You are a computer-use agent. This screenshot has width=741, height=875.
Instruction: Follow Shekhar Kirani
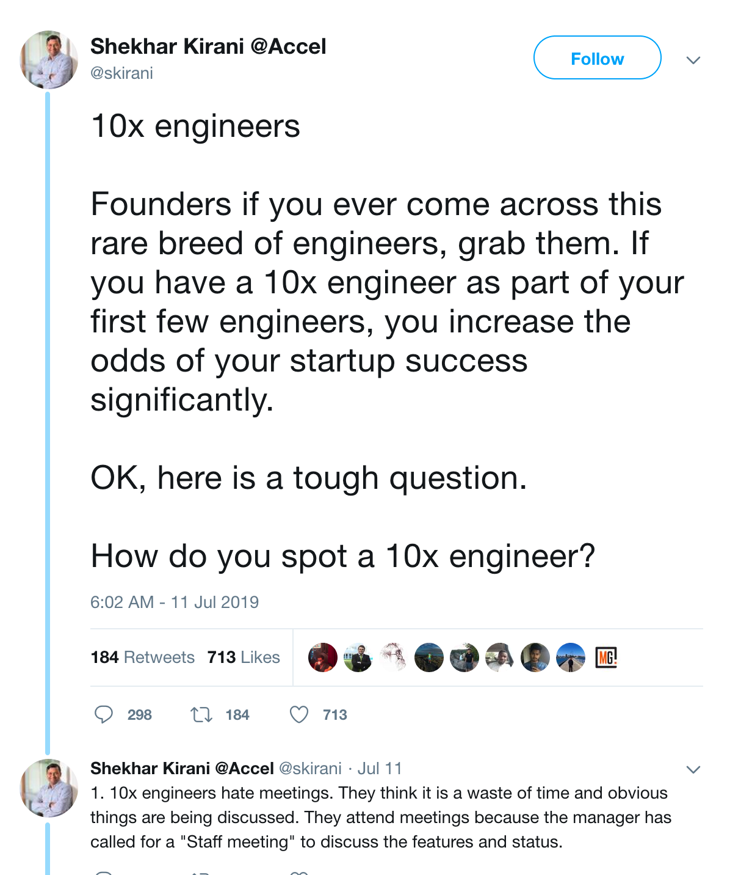597,58
